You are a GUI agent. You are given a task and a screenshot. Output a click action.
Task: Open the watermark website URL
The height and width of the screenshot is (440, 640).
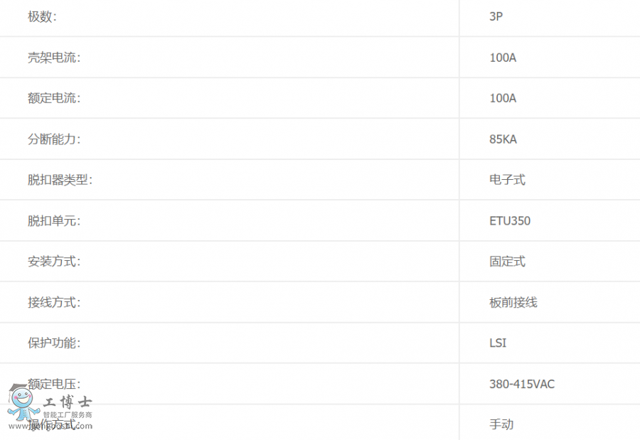(x=50, y=426)
